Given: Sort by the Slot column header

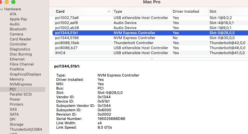Looking at the screenshot, I should click(x=213, y=11).
